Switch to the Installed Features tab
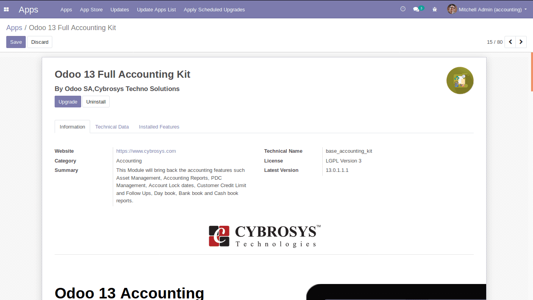The width and height of the screenshot is (533, 300). click(x=159, y=127)
